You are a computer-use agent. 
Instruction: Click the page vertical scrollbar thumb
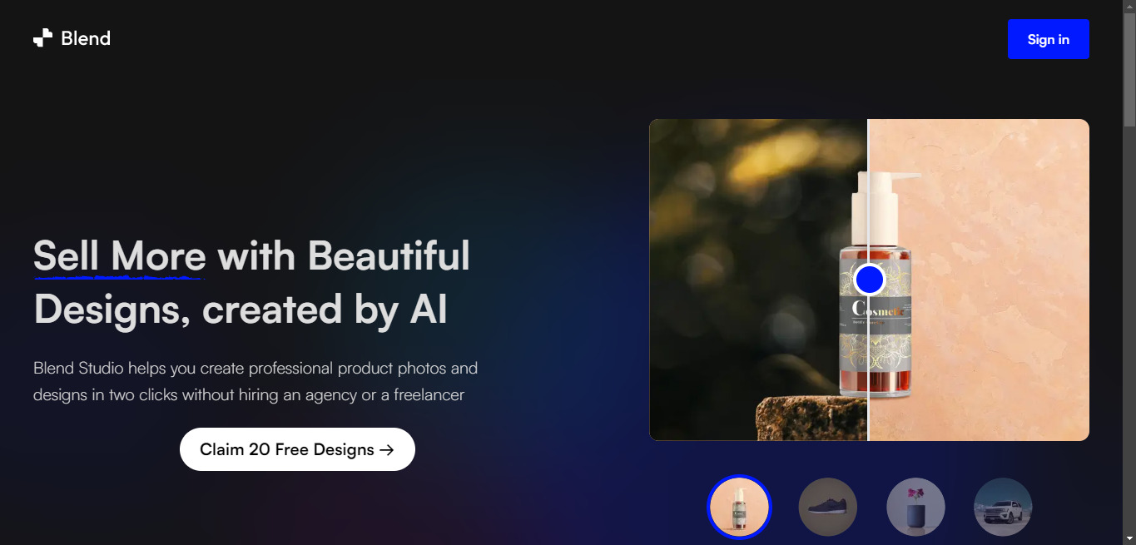[1129, 71]
